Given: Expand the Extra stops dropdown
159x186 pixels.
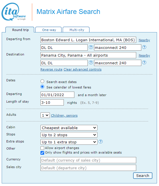Looking at the screenshot, I should coord(69,142).
